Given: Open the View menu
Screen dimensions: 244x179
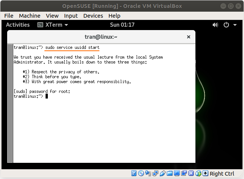Looking at the screenshot, I should tap(52, 16).
